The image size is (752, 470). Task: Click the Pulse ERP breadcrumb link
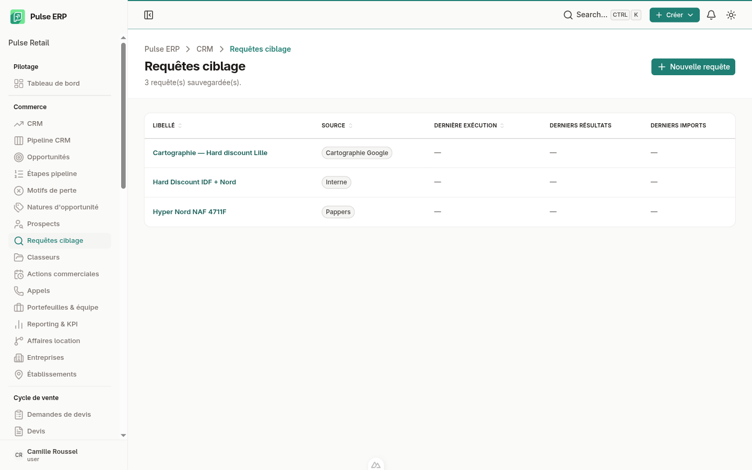coord(162,49)
